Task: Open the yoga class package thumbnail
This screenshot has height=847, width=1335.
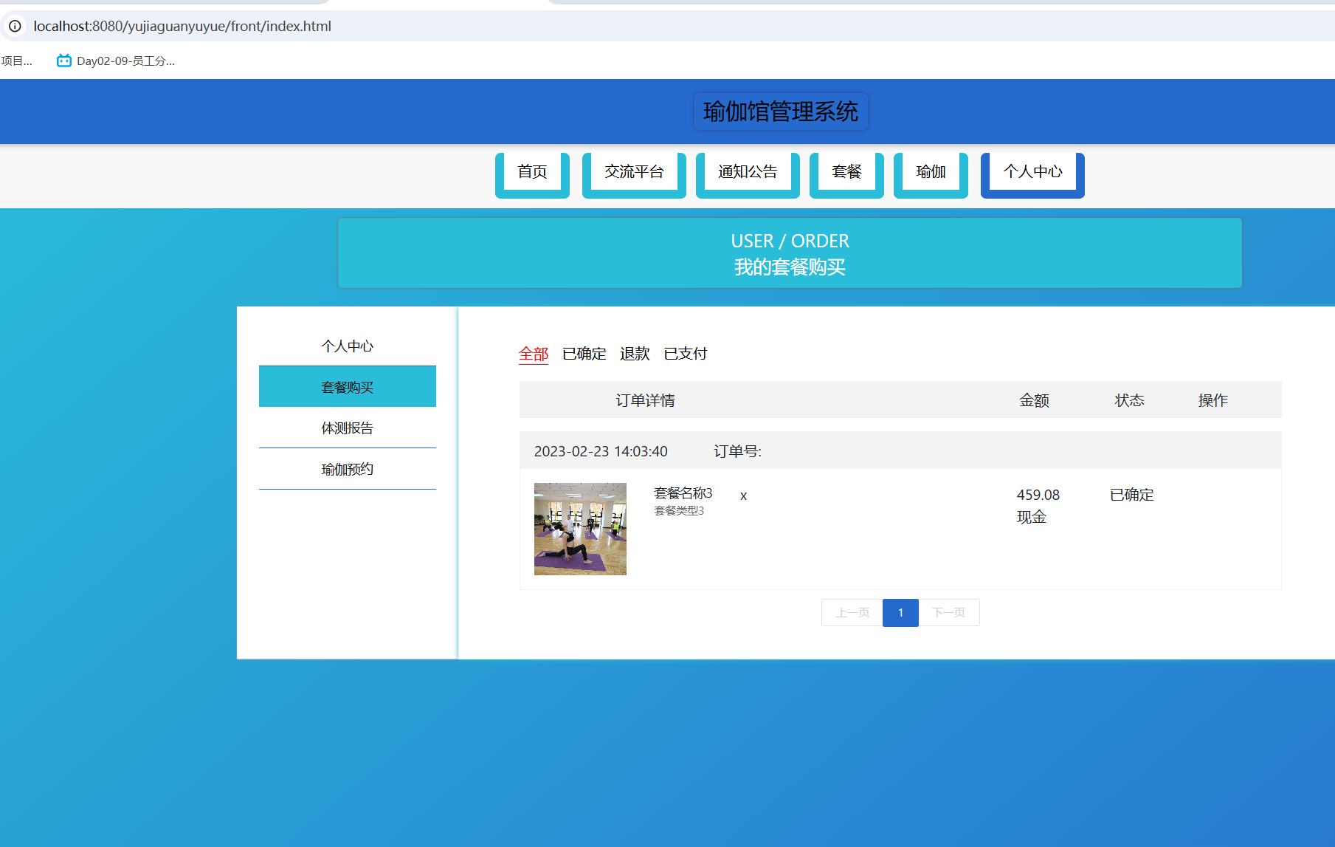Action: click(x=580, y=529)
